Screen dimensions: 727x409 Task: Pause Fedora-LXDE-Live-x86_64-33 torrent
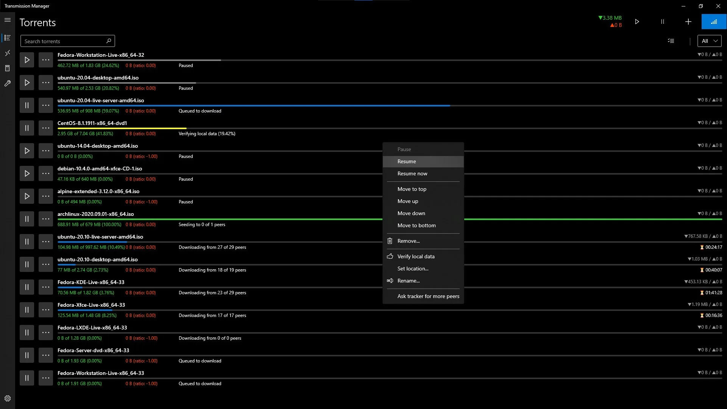click(x=27, y=333)
